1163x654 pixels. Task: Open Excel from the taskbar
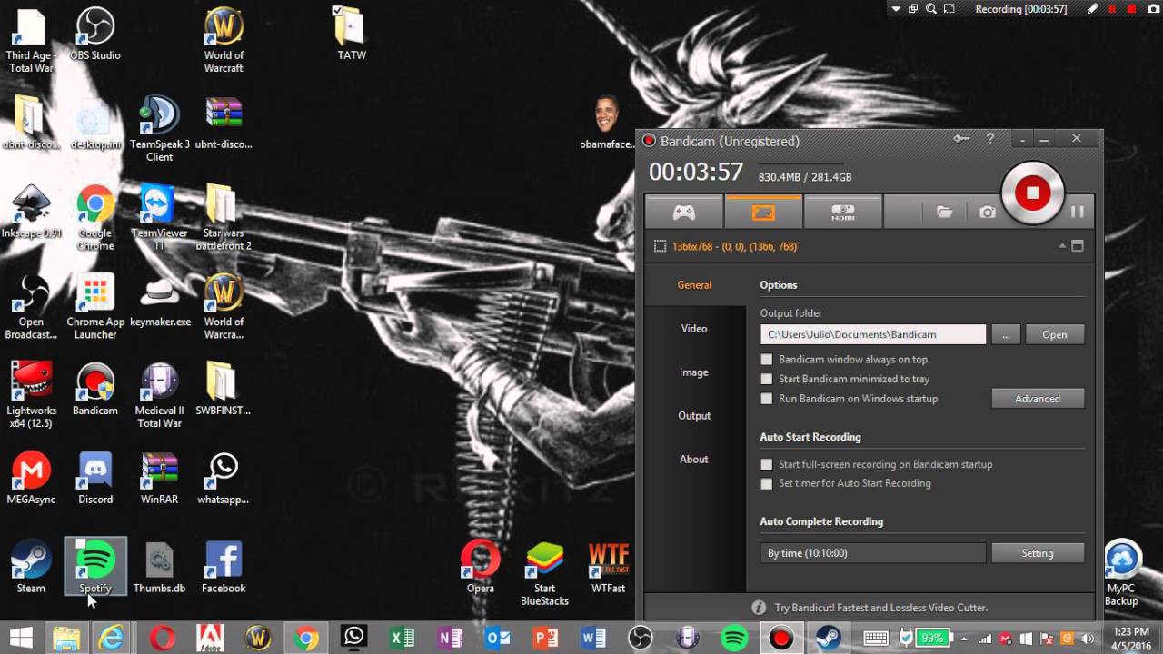click(403, 638)
